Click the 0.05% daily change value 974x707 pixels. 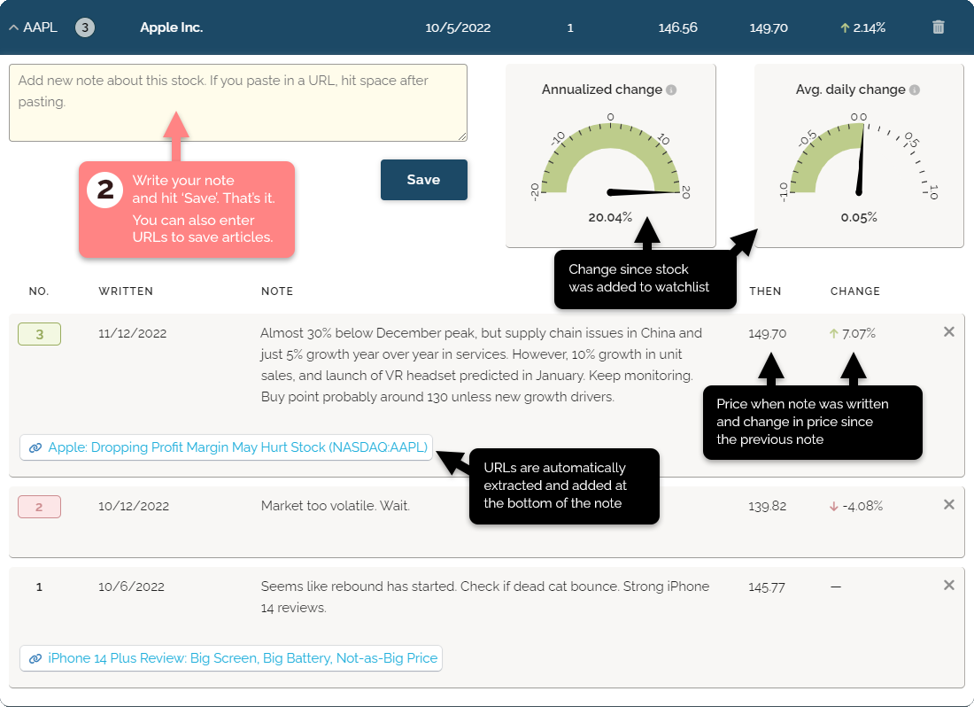(859, 217)
